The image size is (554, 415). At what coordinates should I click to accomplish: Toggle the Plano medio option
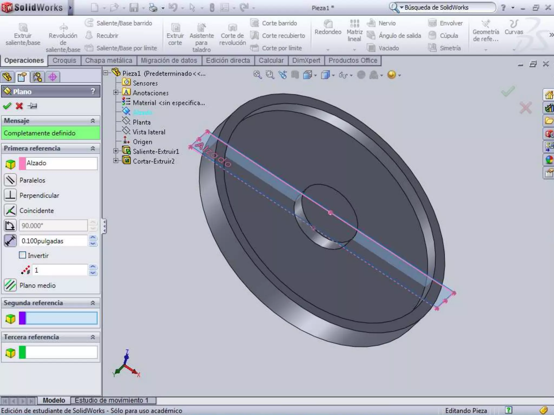(x=10, y=285)
